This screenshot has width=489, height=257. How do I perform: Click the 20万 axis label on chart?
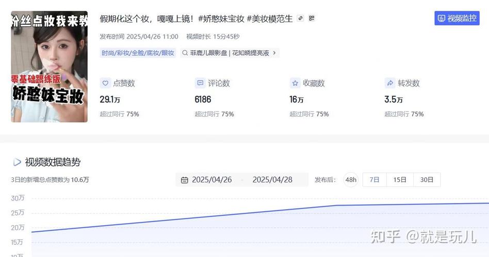coord(18,228)
